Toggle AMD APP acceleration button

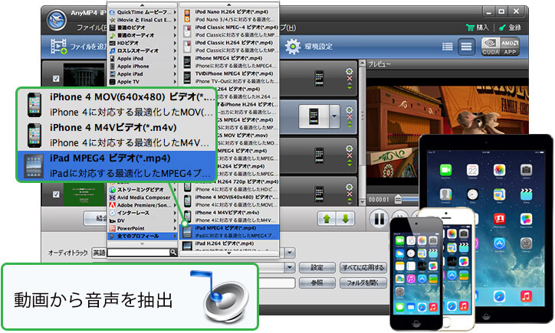510,47
